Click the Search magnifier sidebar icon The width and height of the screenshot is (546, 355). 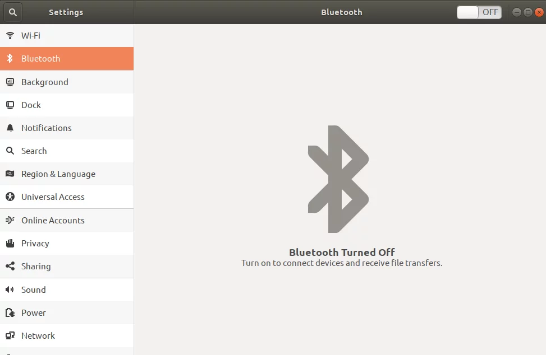[10, 151]
